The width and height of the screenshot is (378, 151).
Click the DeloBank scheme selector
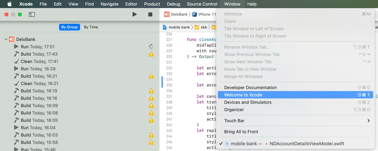[x=176, y=14]
